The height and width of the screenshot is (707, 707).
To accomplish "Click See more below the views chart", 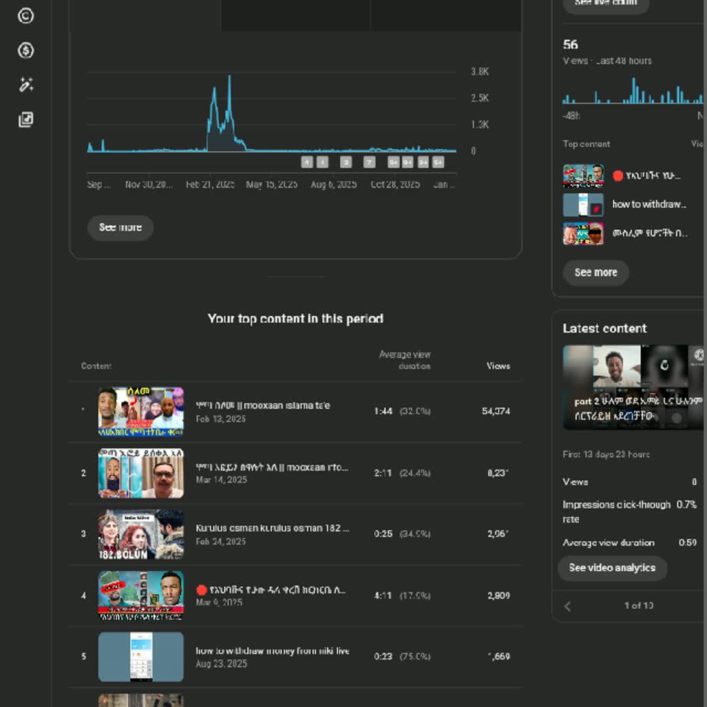I will point(120,227).
